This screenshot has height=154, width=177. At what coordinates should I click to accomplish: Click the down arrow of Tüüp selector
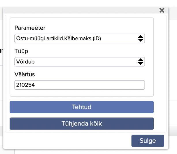pyautogui.click(x=140, y=64)
